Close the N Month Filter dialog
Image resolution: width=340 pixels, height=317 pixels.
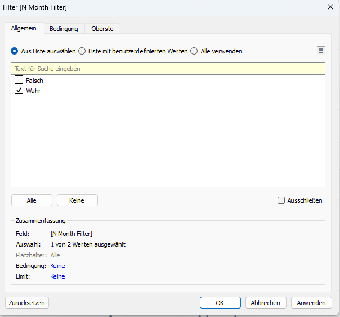pyautogui.click(x=330, y=7)
